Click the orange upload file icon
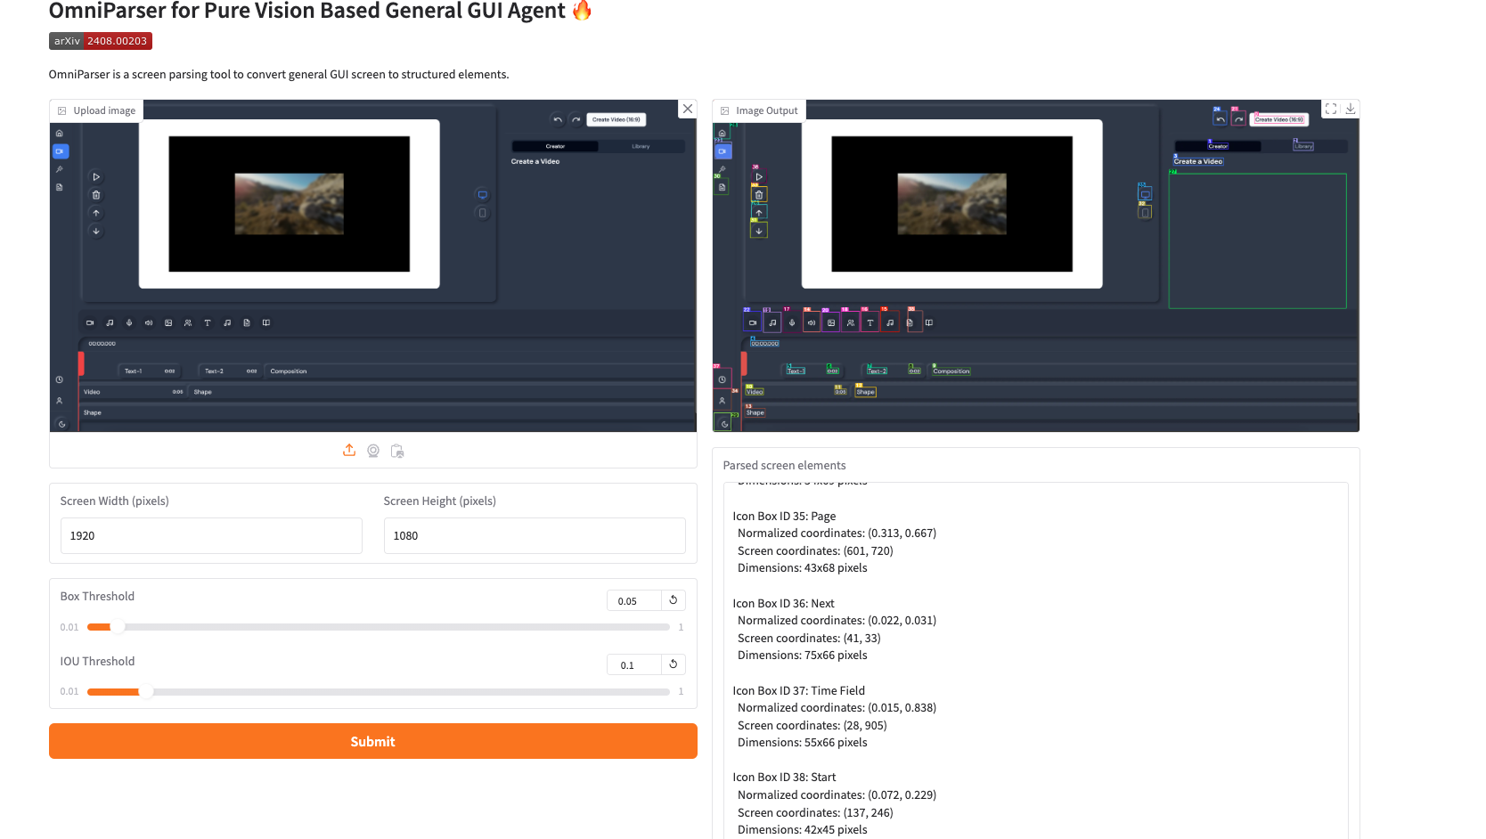The width and height of the screenshot is (1486, 839). pos(349,451)
